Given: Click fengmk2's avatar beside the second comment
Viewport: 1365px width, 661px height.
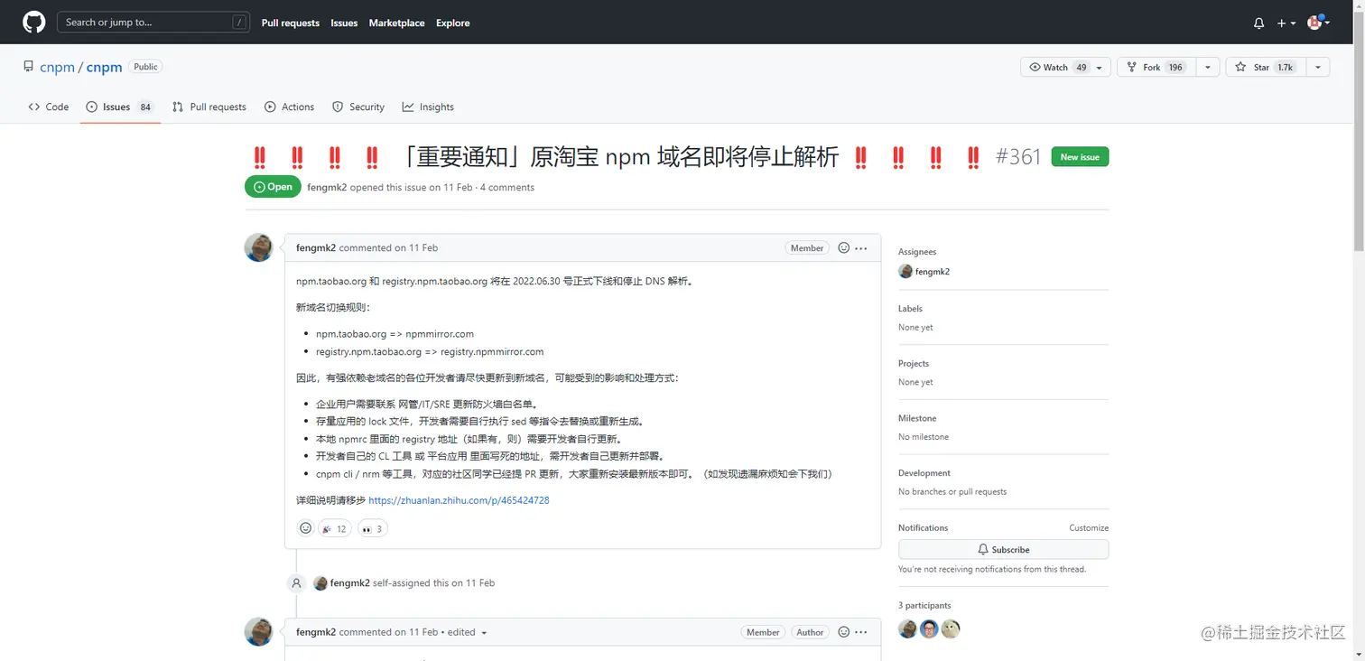Looking at the screenshot, I should [259, 632].
